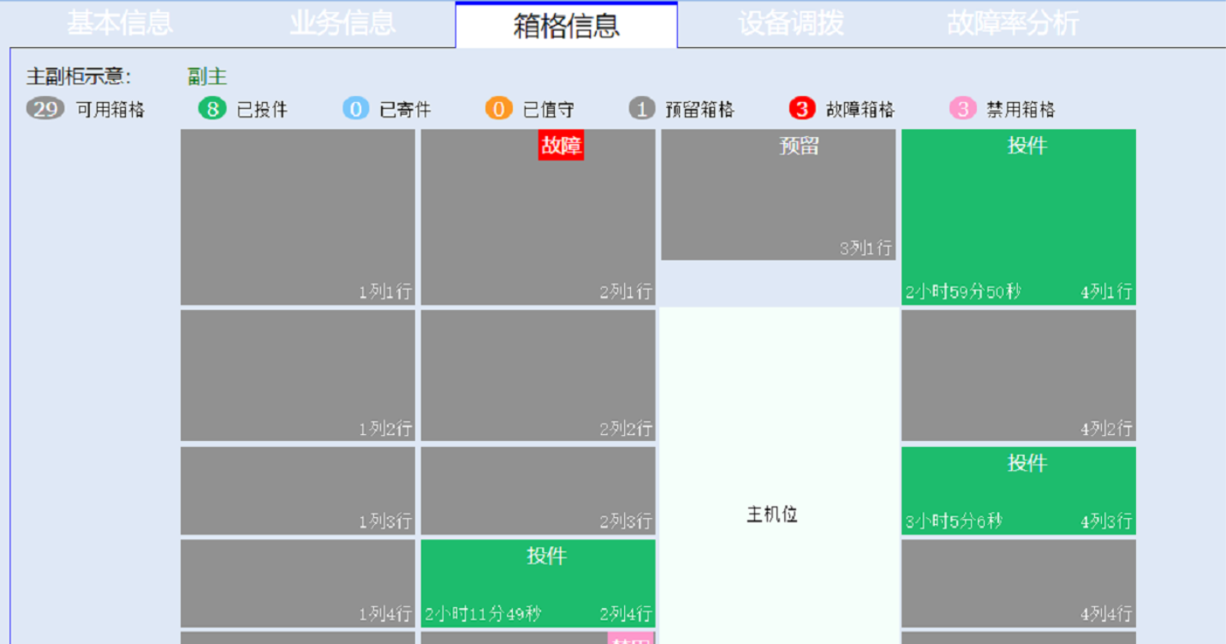Image resolution: width=1226 pixels, height=644 pixels.
Task: Select empty locker 1列1行
Action: (x=297, y=217)
